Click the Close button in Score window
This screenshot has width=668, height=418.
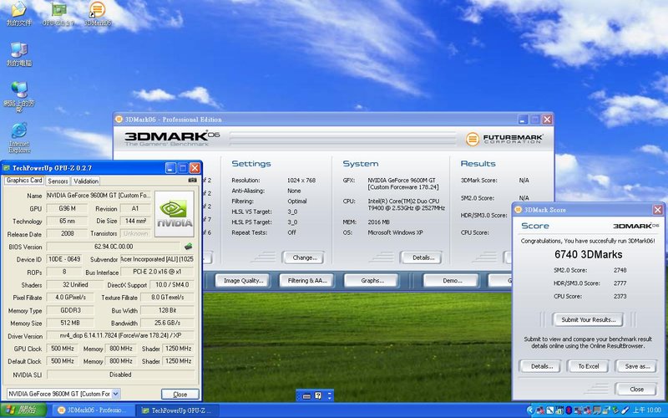click(636, 389)
